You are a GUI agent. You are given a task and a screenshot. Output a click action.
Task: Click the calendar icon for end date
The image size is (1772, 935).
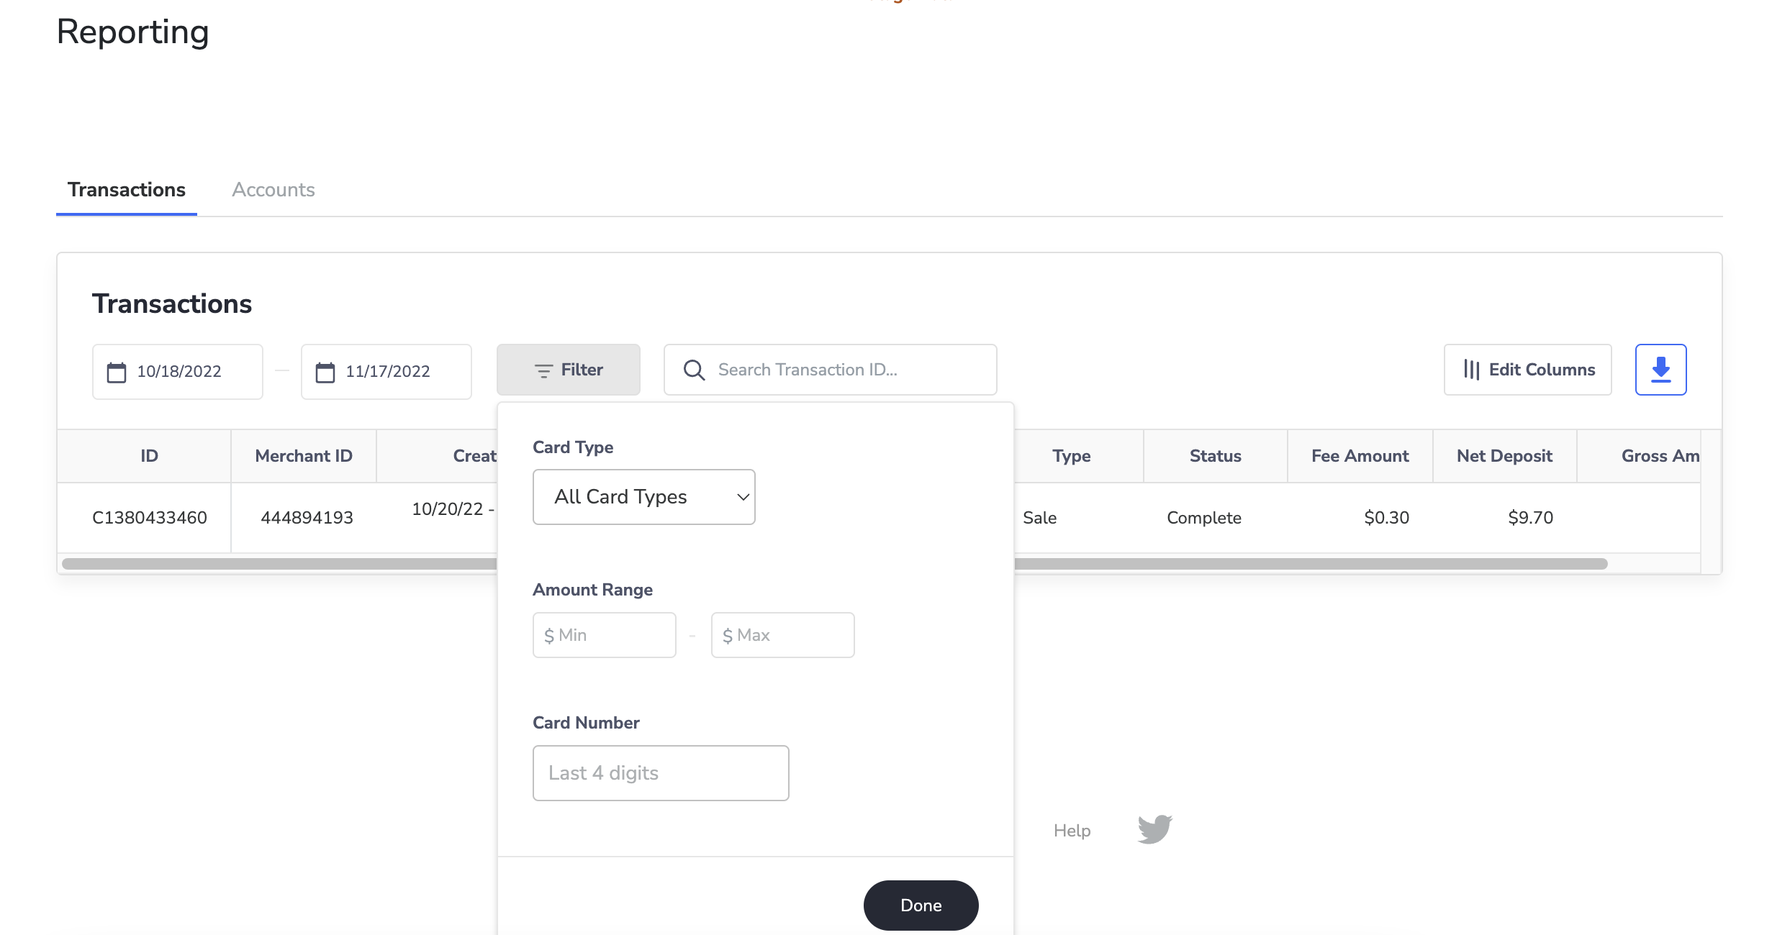(x=325, y=371)
